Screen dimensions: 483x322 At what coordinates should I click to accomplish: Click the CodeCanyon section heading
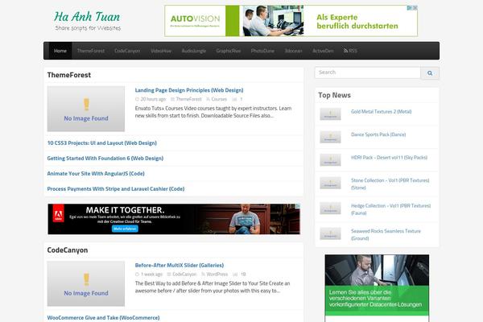tap(68, 250)
